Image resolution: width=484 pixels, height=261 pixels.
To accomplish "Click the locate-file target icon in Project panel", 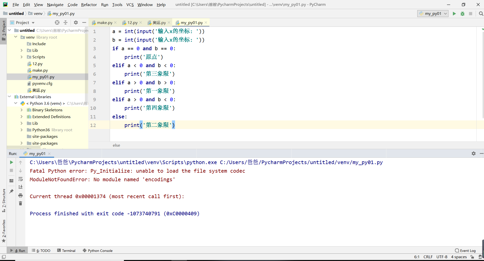I will pyautogui.click(x=57, y=22).
